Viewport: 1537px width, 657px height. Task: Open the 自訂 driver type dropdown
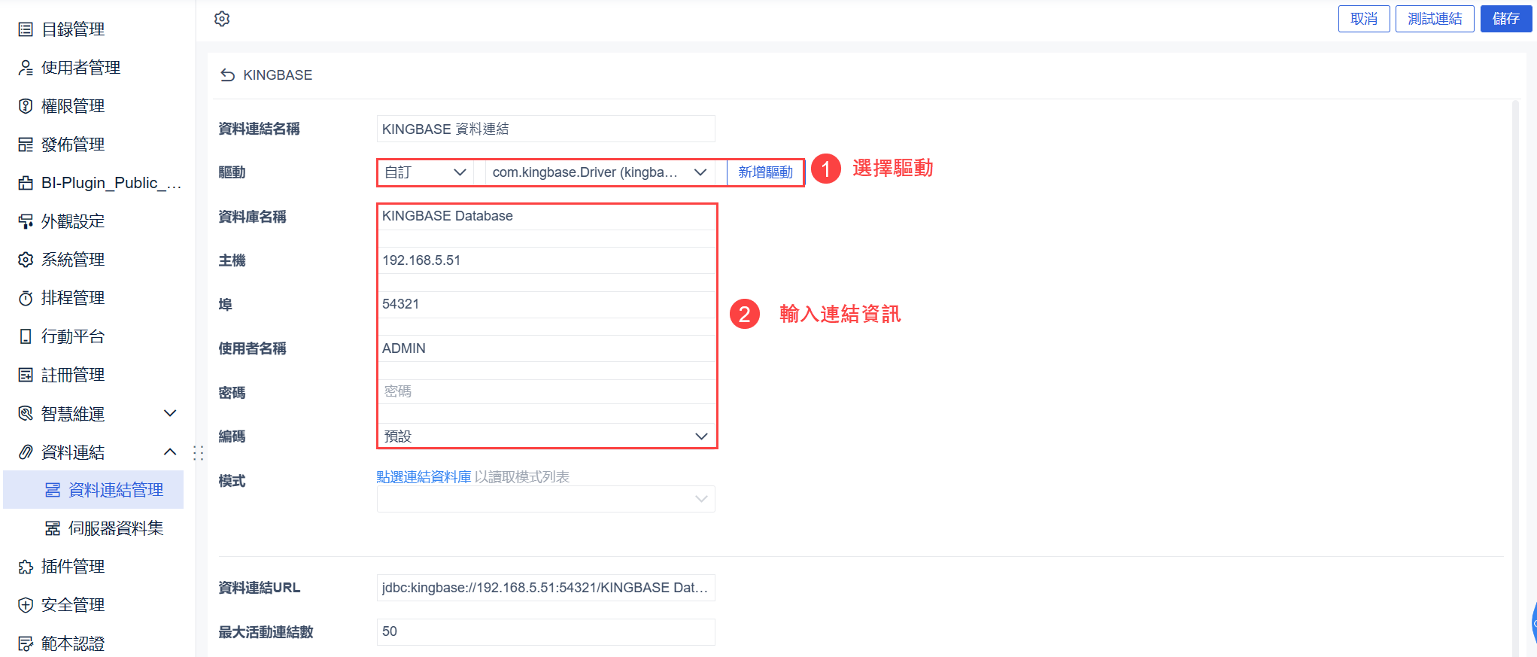pos(426,172)
